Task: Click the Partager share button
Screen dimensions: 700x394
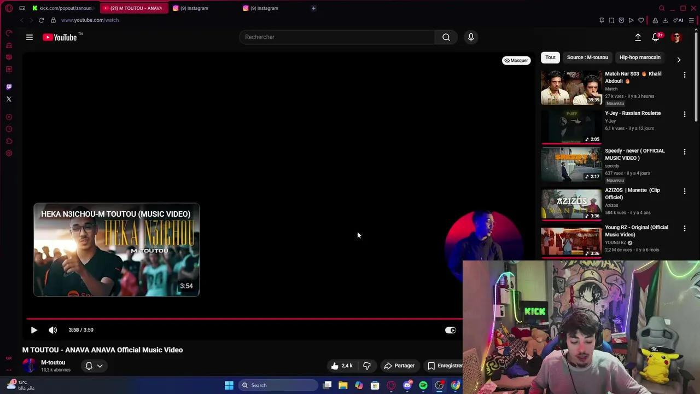Action: pyautogui.click(x=399, y=366)
